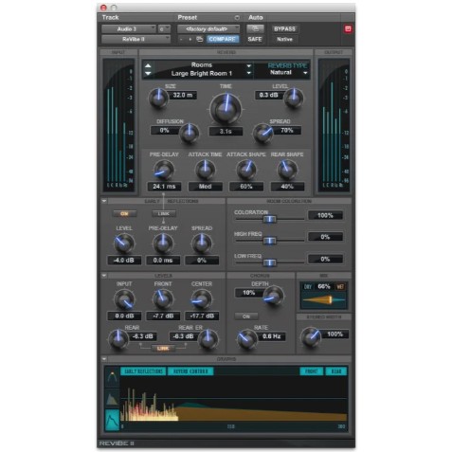452x452 pixels.
Task: Toggle BYPASS for the plug-in
Action: 284,28
